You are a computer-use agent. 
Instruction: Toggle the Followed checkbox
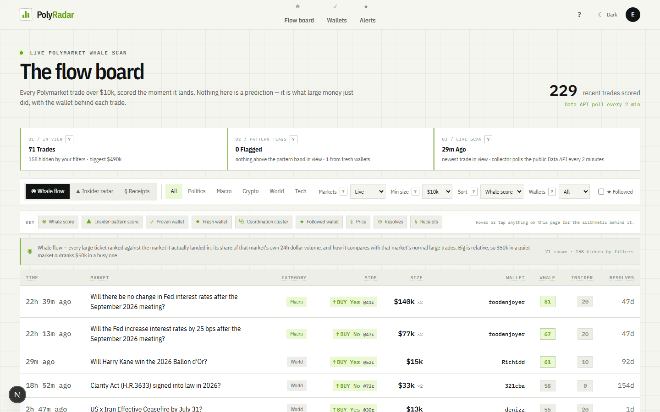(x=601, y=192)
